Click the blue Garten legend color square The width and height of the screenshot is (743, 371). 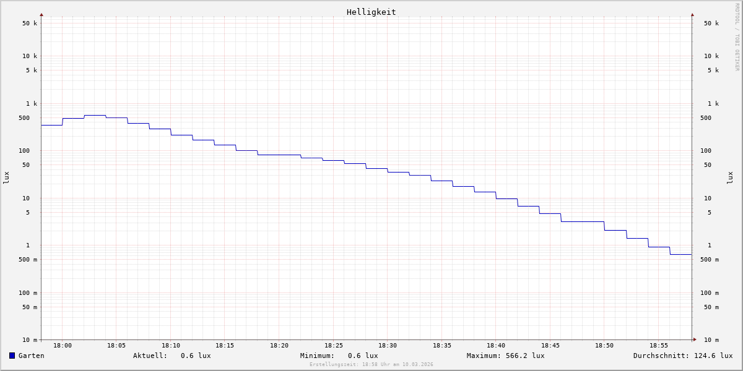12,356
